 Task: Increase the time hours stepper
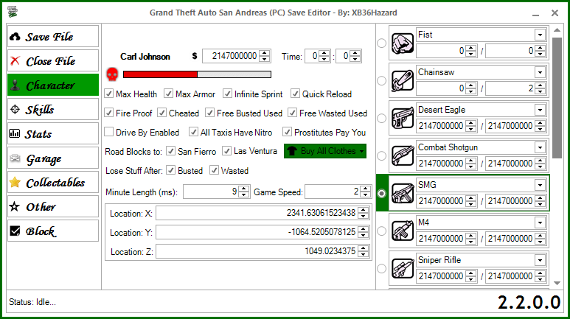(324, 53)
